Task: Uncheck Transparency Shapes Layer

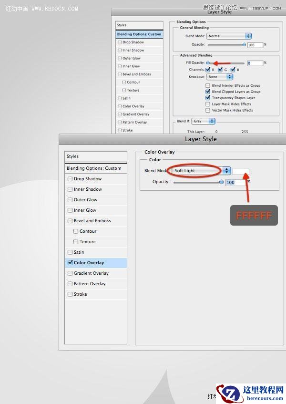Action: [x=208, y=98]
